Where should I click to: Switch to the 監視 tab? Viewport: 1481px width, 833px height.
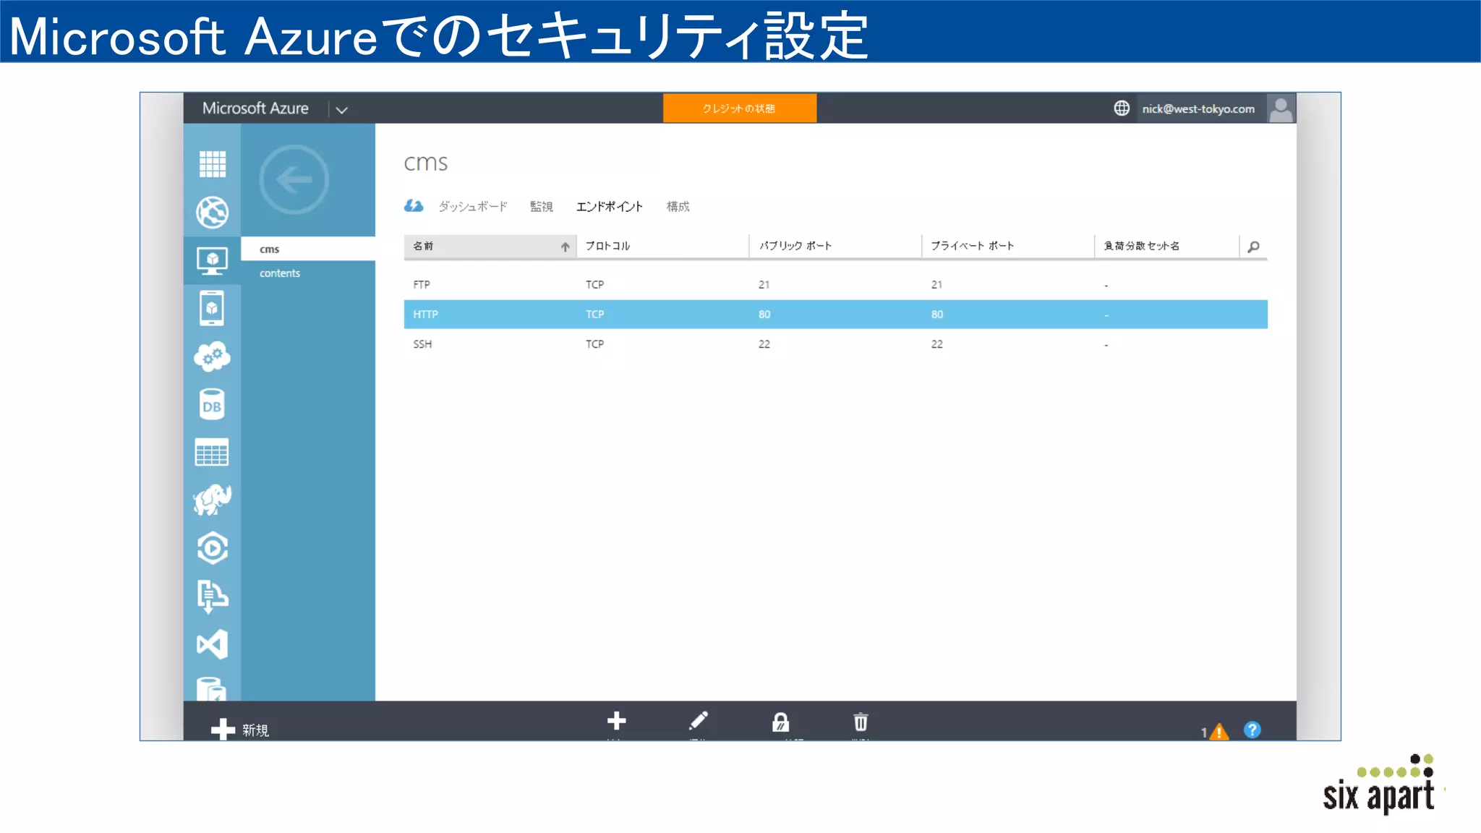tap(541, 207)
